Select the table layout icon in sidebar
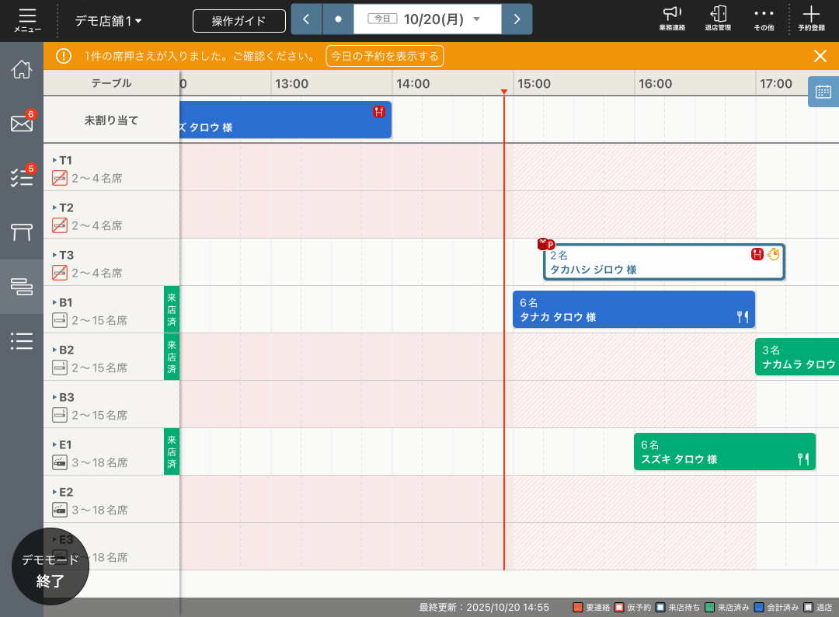Screen dimensions: 839x617 pyautogui.click(x=22, y=232)
